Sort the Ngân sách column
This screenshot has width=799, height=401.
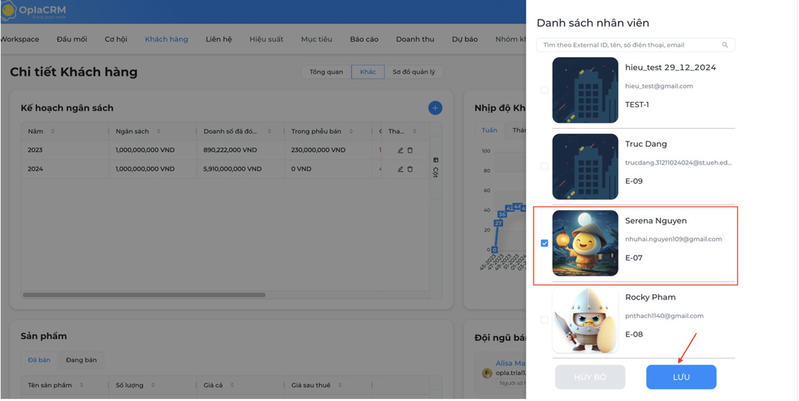(159, 131)
